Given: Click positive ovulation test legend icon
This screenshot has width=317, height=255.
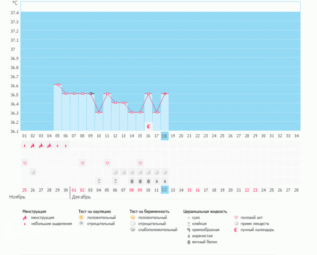Looking at the screenshot, I should 81,217.
